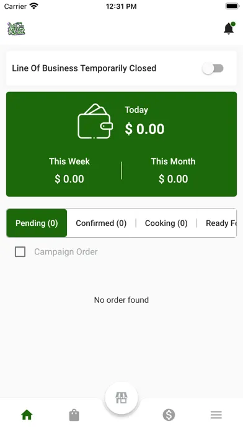The width and height of the screenshot is (243, 432).
Task: Open the dollar wallet icon
Action: [169, 415]
